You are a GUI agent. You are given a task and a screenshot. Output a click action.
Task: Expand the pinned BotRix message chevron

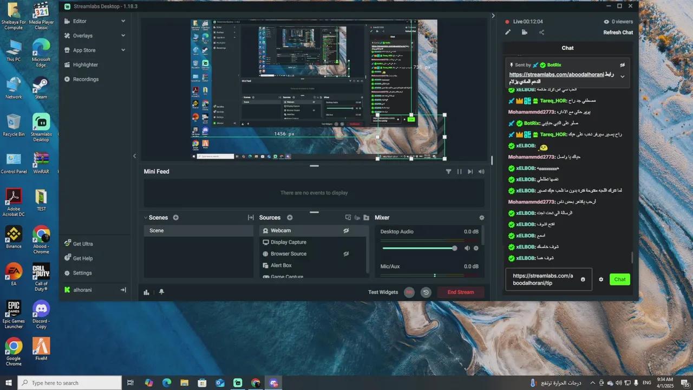pos(622,76)
